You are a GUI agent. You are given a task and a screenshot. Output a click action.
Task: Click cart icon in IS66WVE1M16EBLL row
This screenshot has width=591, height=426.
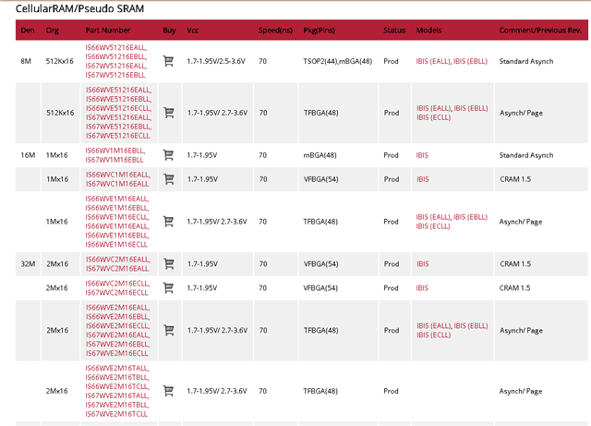point(168,222)
